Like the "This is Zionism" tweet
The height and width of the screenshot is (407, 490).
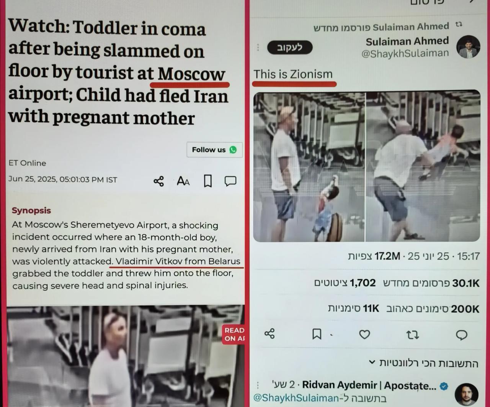click(x=364, y=335)
